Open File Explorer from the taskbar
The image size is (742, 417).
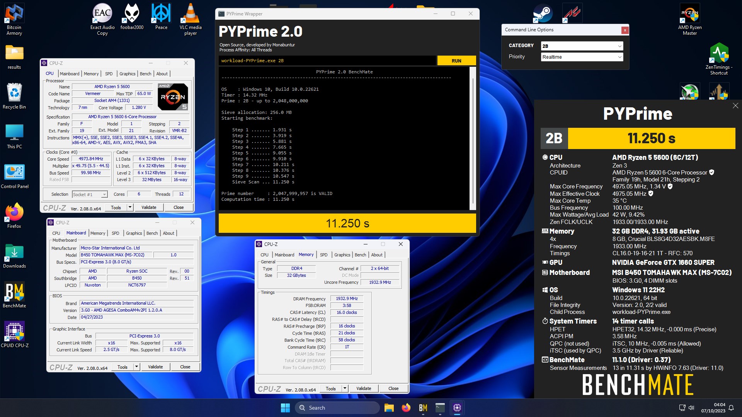tap(389, 408)
